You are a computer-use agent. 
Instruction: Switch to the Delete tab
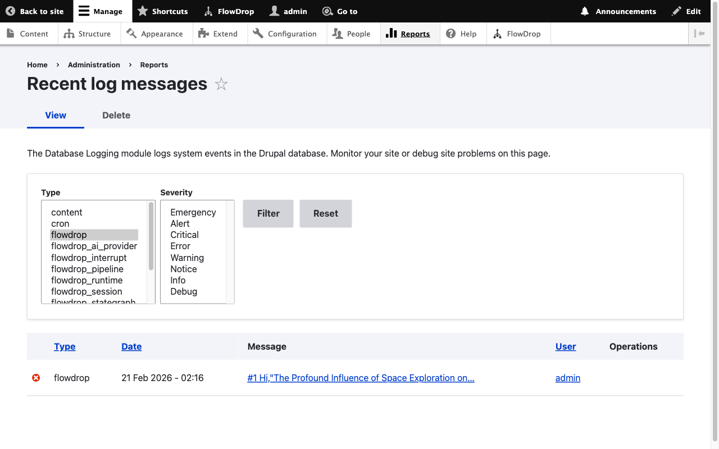[x=116, y=115]
